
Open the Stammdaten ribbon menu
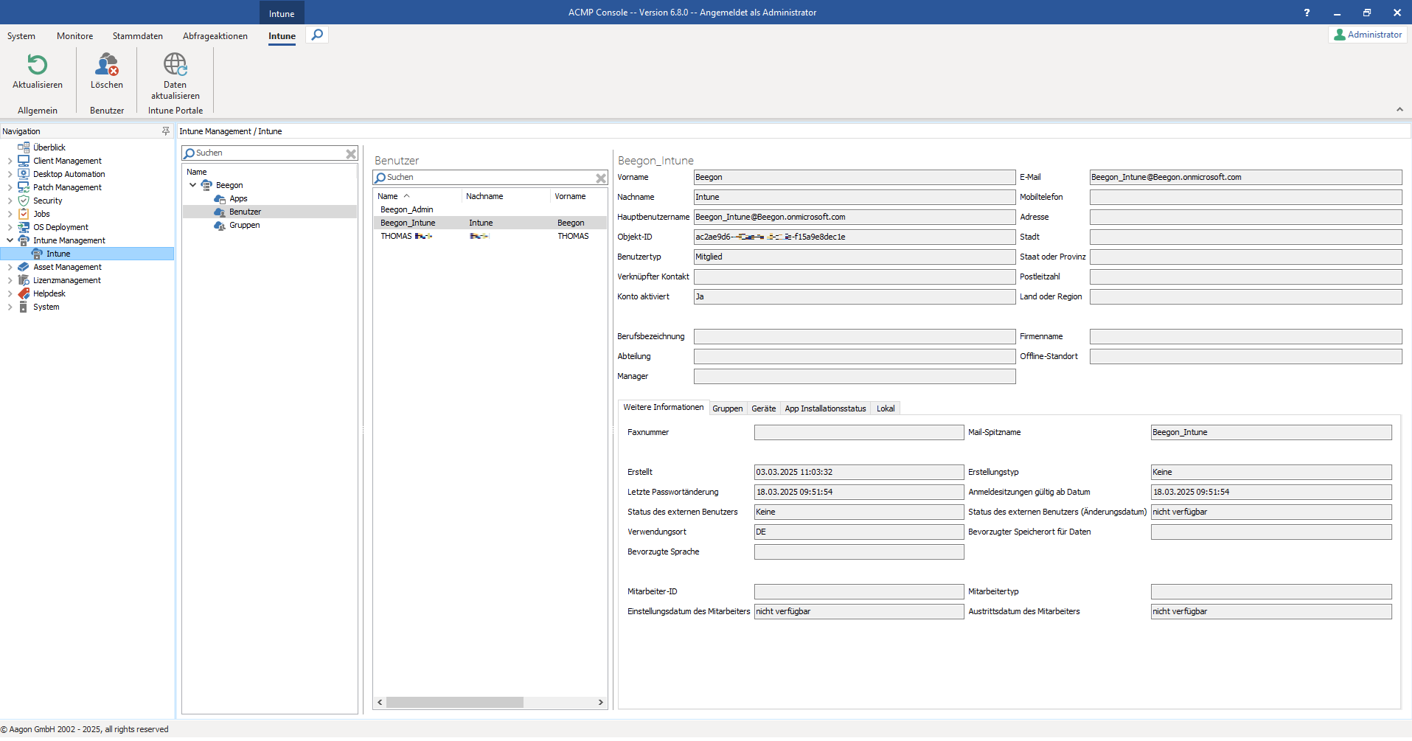137,36
